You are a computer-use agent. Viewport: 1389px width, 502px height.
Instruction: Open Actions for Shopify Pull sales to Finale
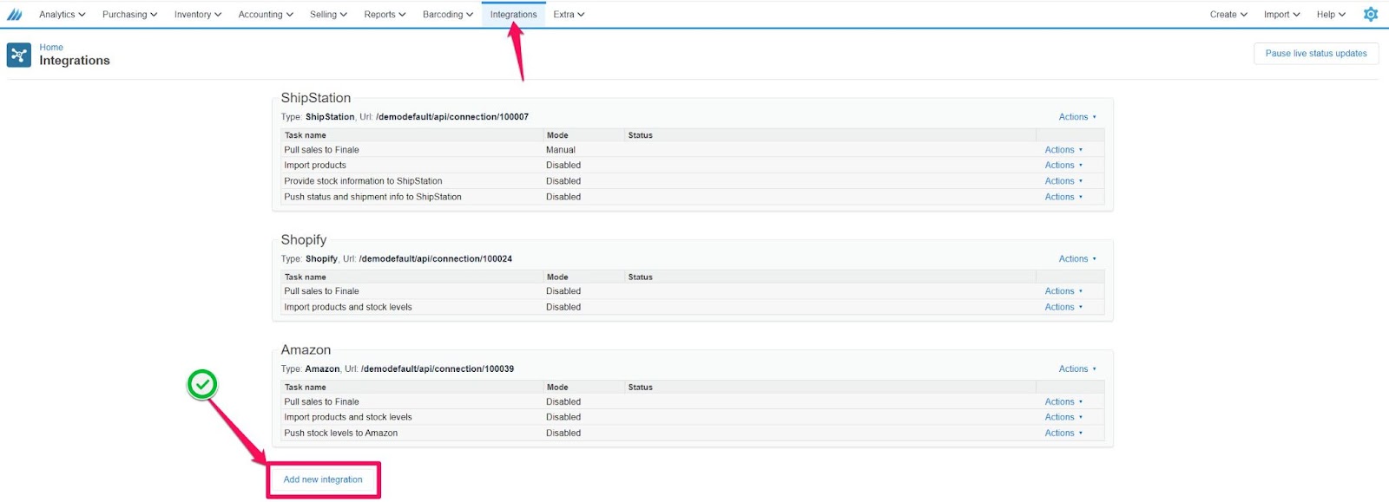coord(1063,291)
